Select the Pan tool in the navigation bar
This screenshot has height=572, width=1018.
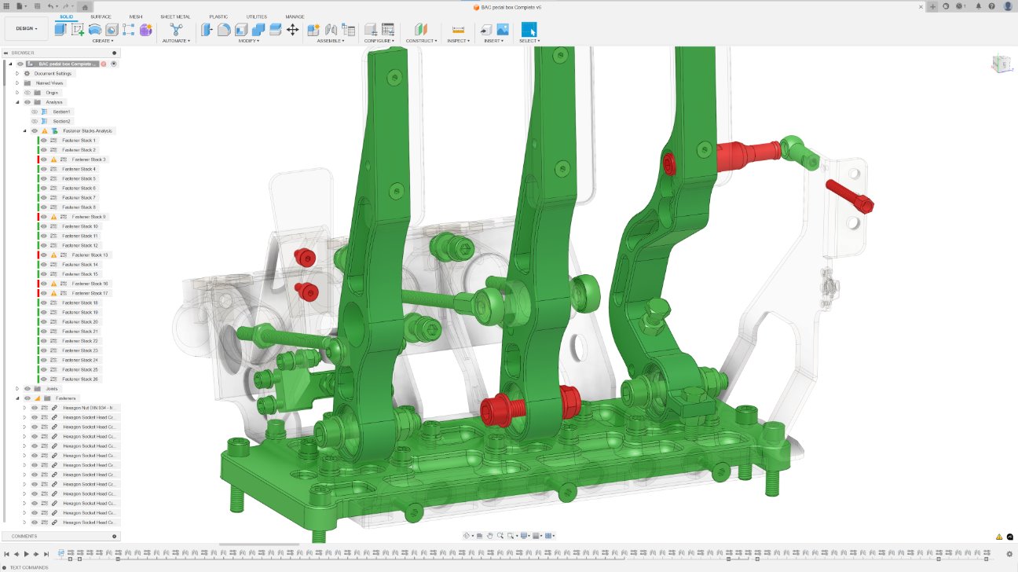tap(490, 535)
